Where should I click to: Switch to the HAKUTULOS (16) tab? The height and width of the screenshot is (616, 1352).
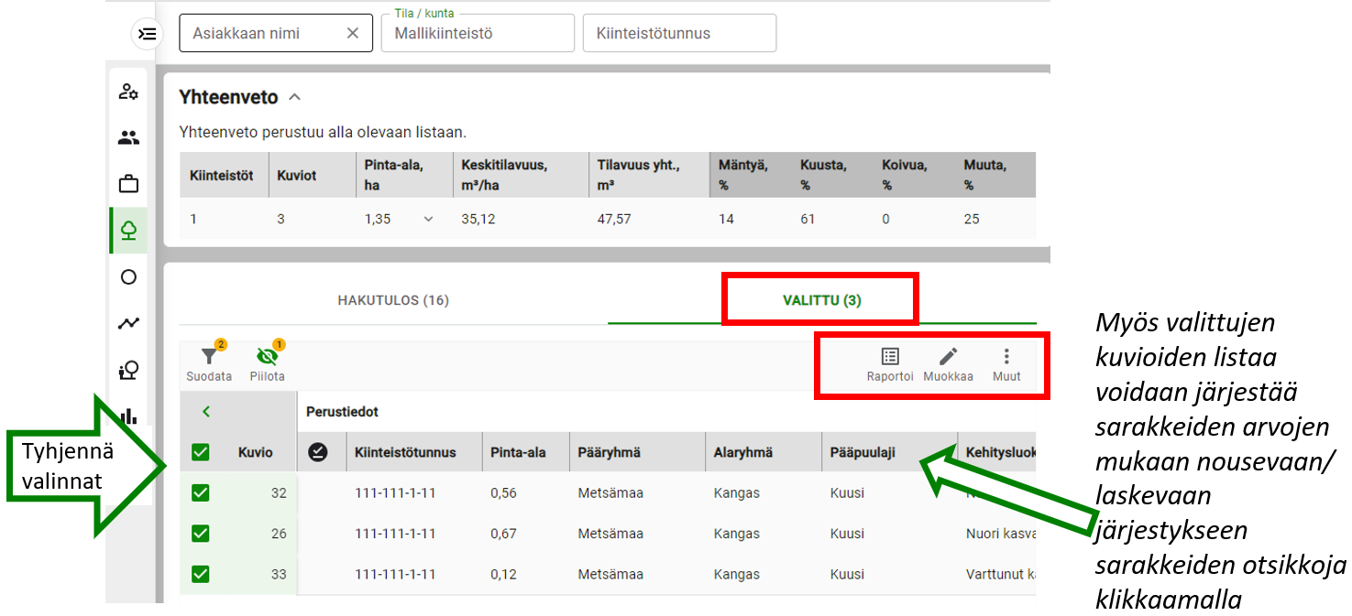click(393, 300)
